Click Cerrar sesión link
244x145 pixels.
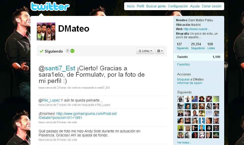pos(212,6)
